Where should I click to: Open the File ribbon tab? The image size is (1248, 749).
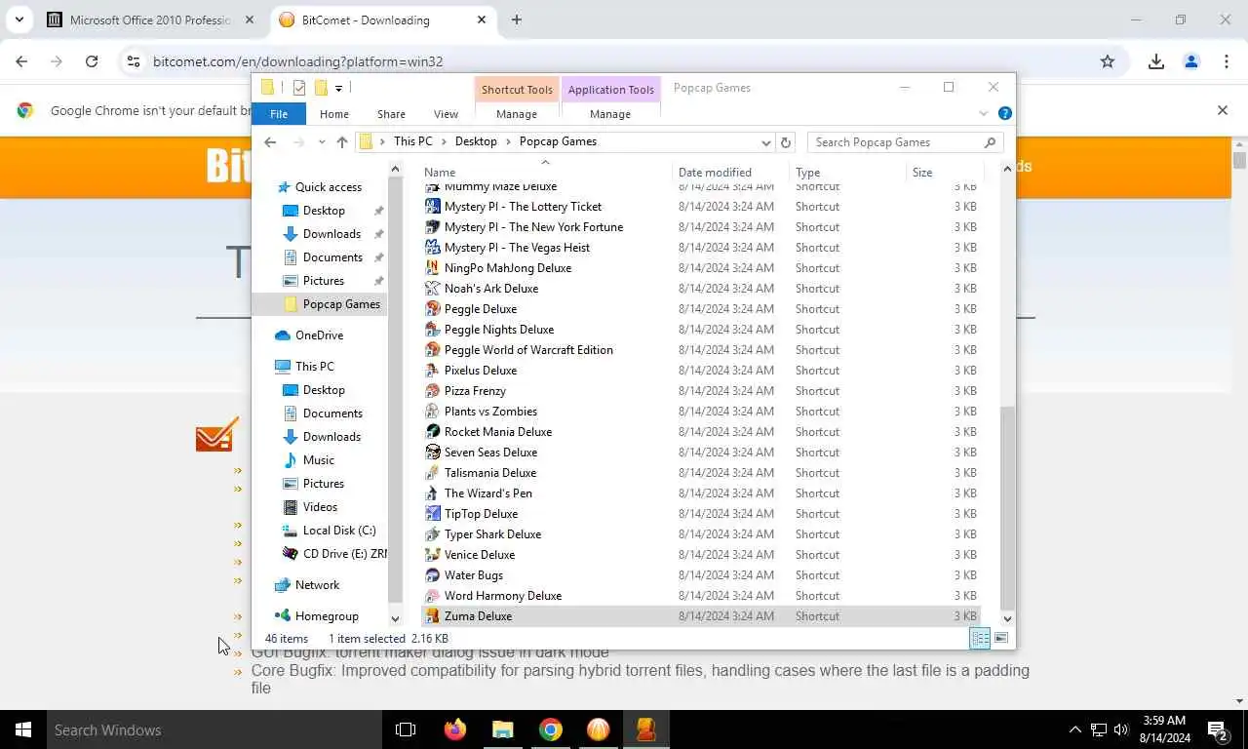(279, 114)
